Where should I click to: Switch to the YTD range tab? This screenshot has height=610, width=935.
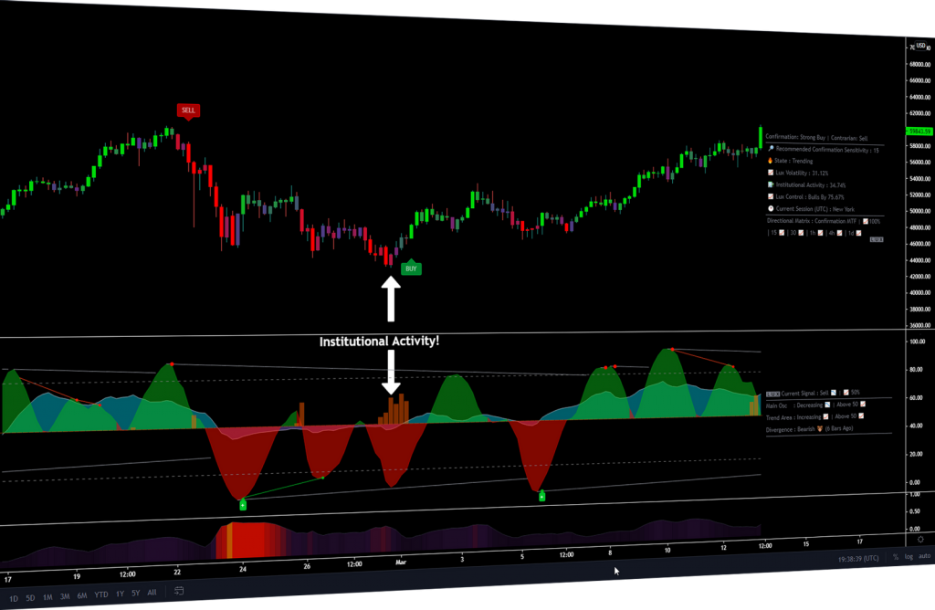(100, 597)
